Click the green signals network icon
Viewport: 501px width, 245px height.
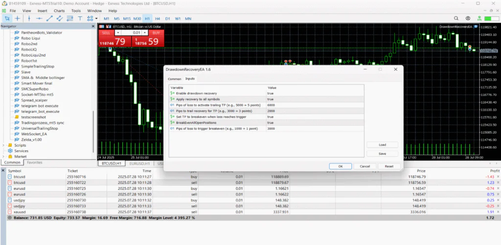pyautogui.click(x=479, y=19)
